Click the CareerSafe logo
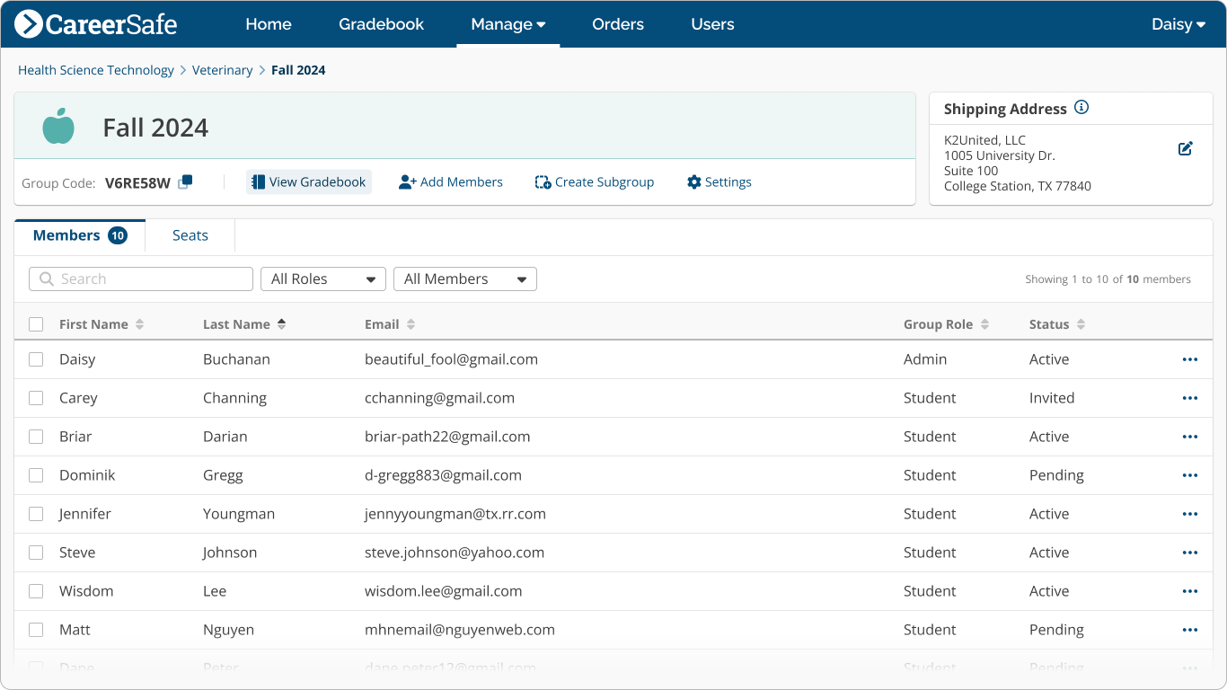1227x690 pixels. [x=94, y=24]
